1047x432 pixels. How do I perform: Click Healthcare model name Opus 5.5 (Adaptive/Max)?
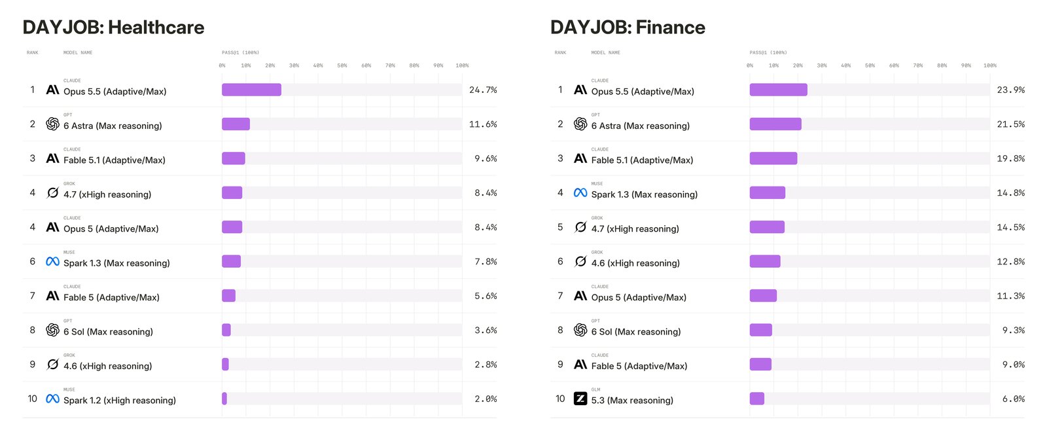pos(115,92)
